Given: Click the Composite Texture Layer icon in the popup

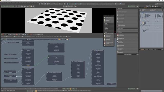Looking at the screenshot, I should click(x=105, y=42).
